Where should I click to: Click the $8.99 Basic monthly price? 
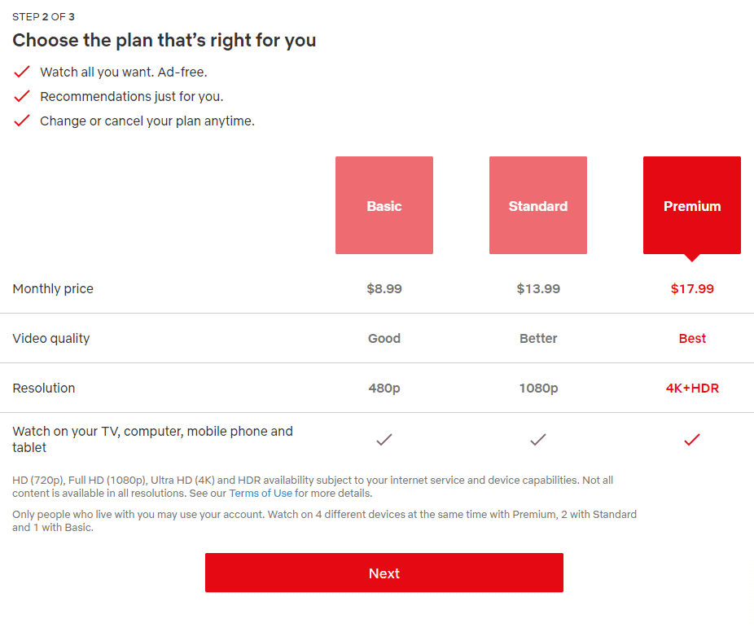point(384,288)
